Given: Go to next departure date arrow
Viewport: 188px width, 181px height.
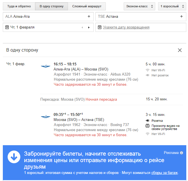Looking at the screenshot, I should 89,28.
